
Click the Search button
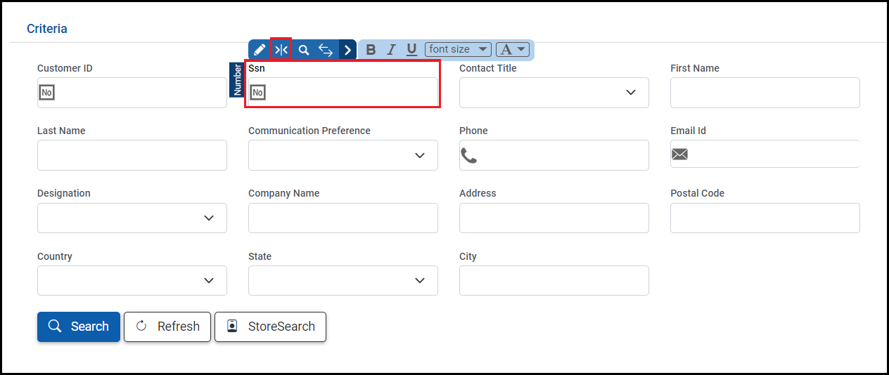79,327
